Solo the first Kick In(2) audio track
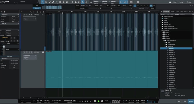The image size is (194, 104). click(27, 15)
